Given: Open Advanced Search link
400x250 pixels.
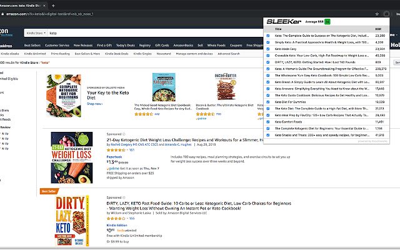Looking at the screenshot, I should (x=229, y=54).
